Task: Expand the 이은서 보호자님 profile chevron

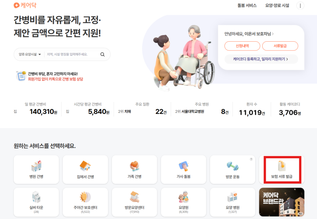Action: coord(273,34)
